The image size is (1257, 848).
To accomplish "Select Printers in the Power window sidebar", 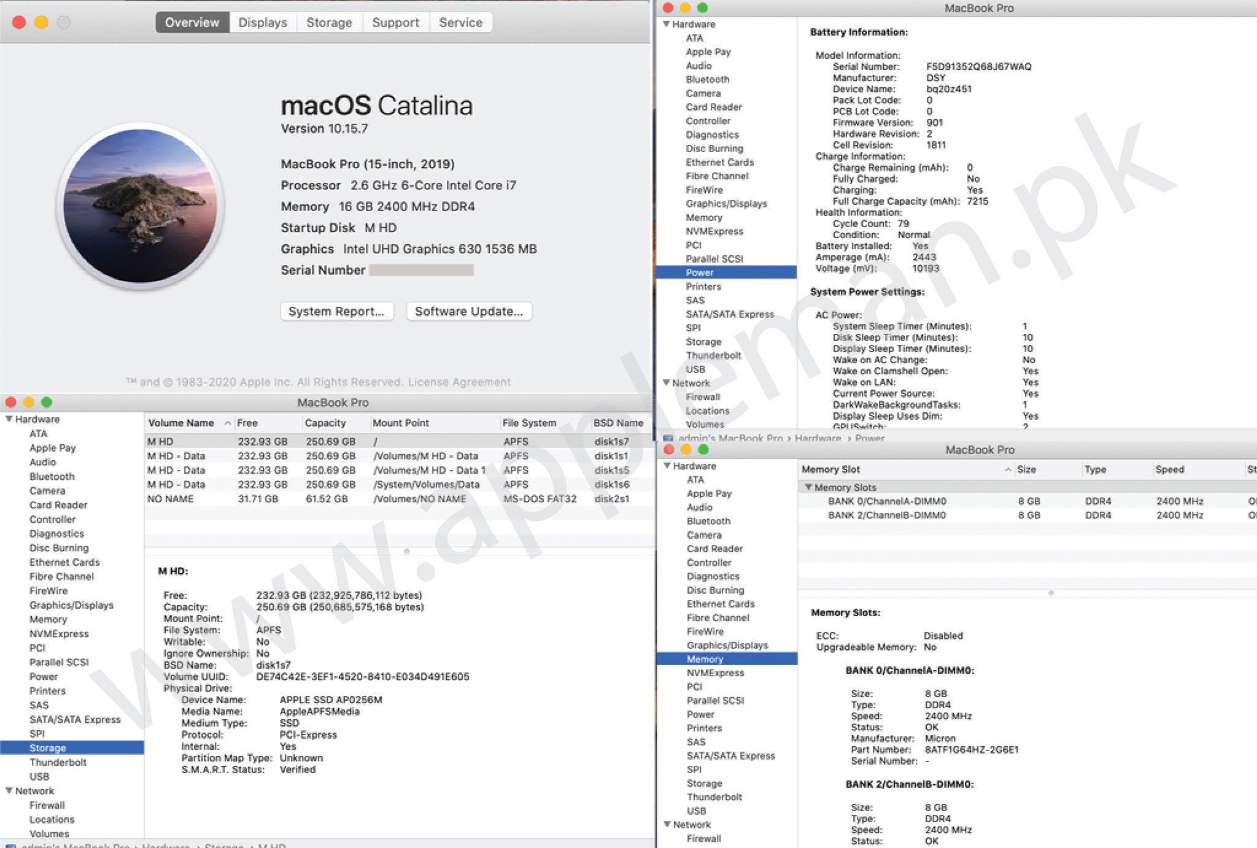I will point(703,287).
